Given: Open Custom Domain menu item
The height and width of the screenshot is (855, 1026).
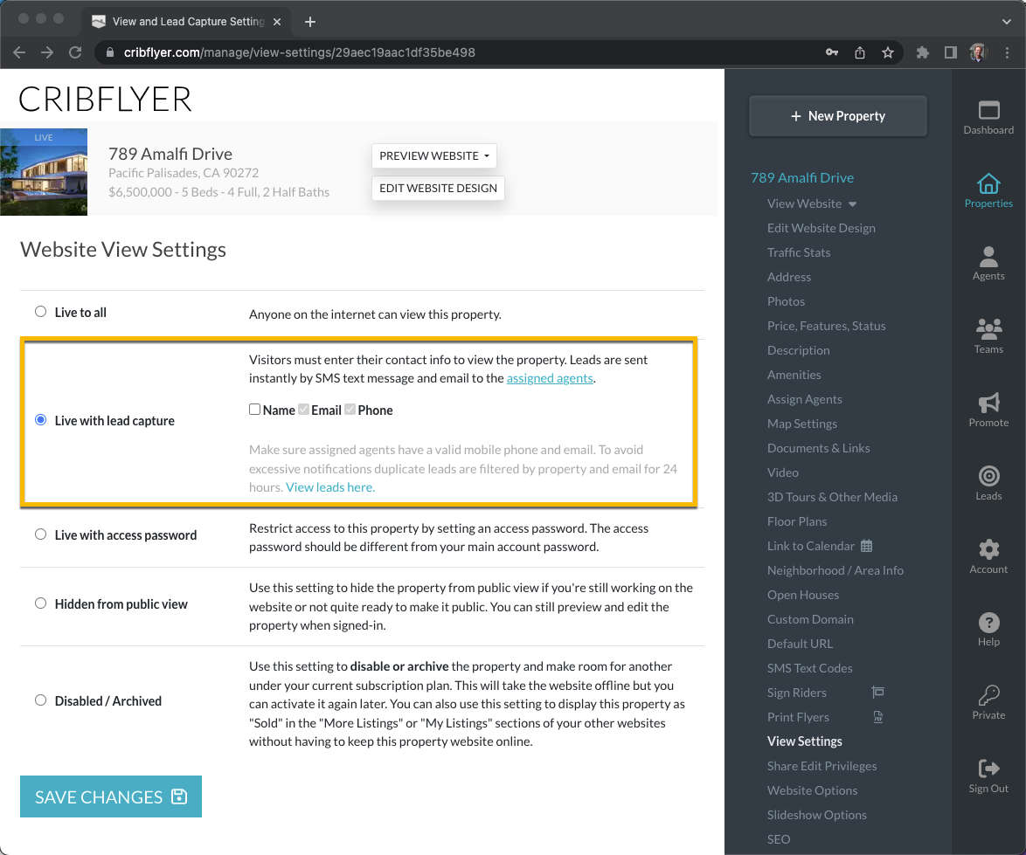Looking at the screenshot, I should [x=810, y=619].
